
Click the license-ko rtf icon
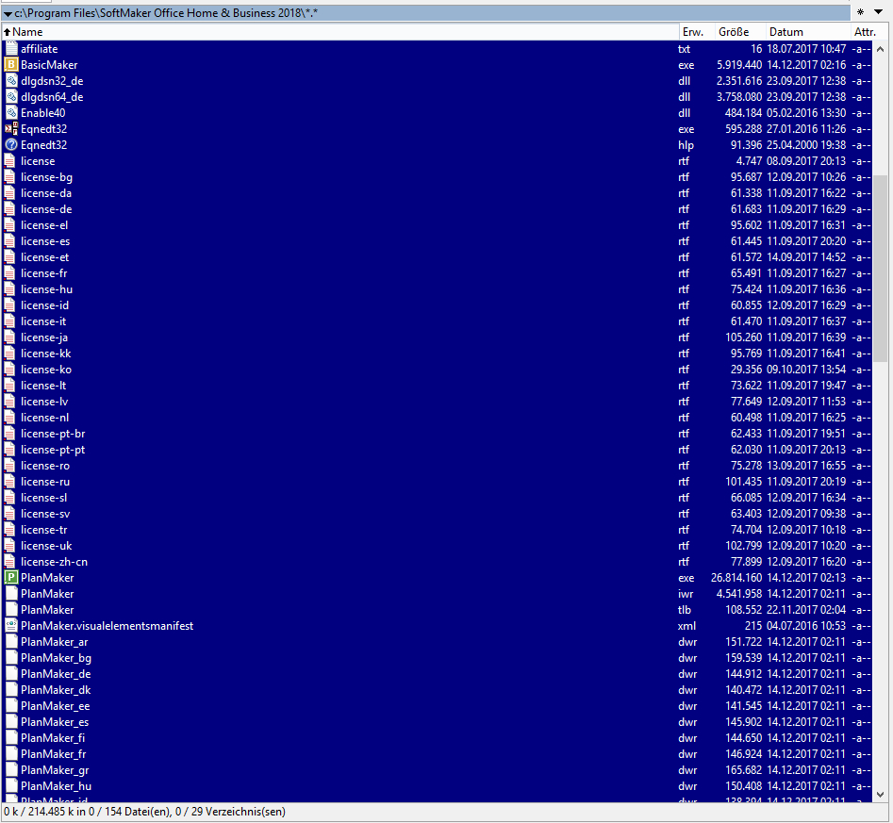[x=10, y=370]
